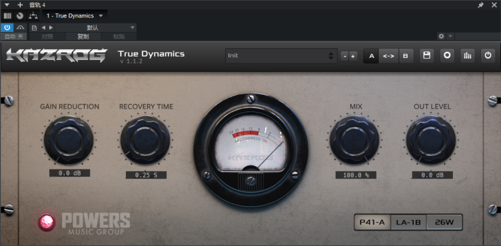The image size is (501, 246).
Task: Click the channel editor bars icon
Action: [x=7, y=16]
